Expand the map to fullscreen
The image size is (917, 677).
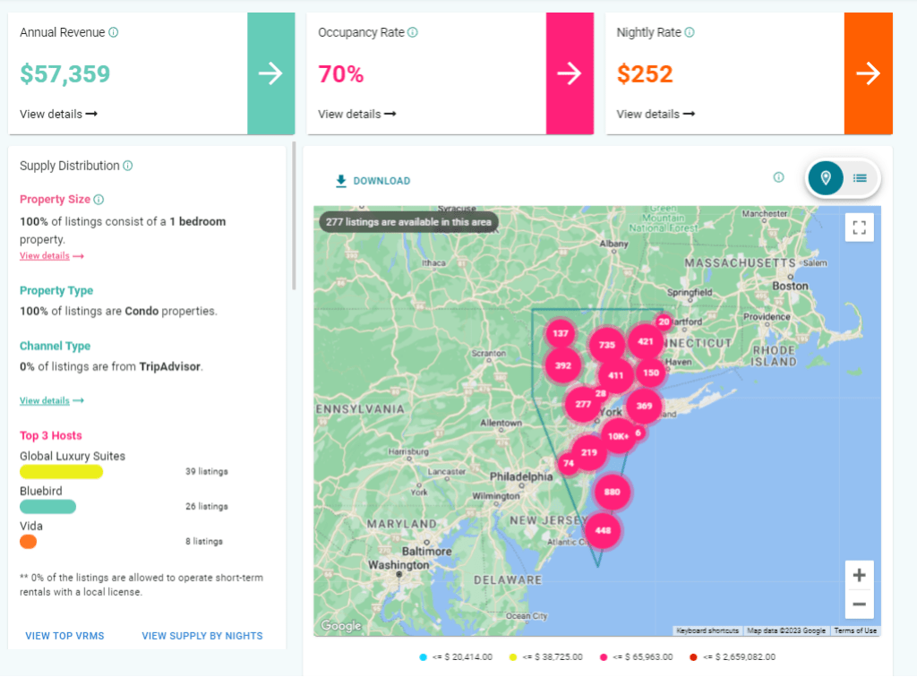pyautogui.click(x=859, y=227)
